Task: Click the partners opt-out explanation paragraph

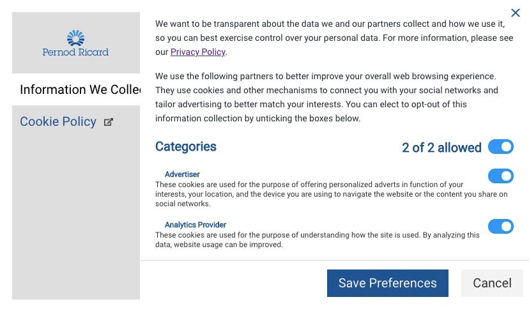Action: point(326,97)
